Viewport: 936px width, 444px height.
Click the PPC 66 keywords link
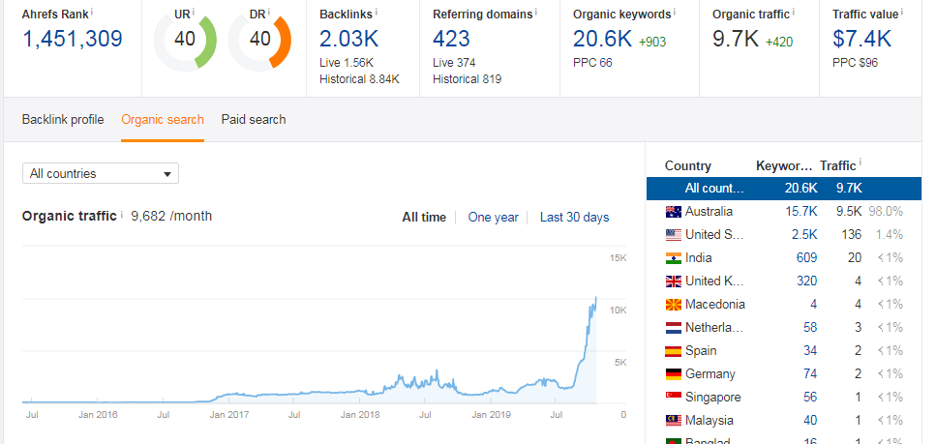(x=605, y=63)
